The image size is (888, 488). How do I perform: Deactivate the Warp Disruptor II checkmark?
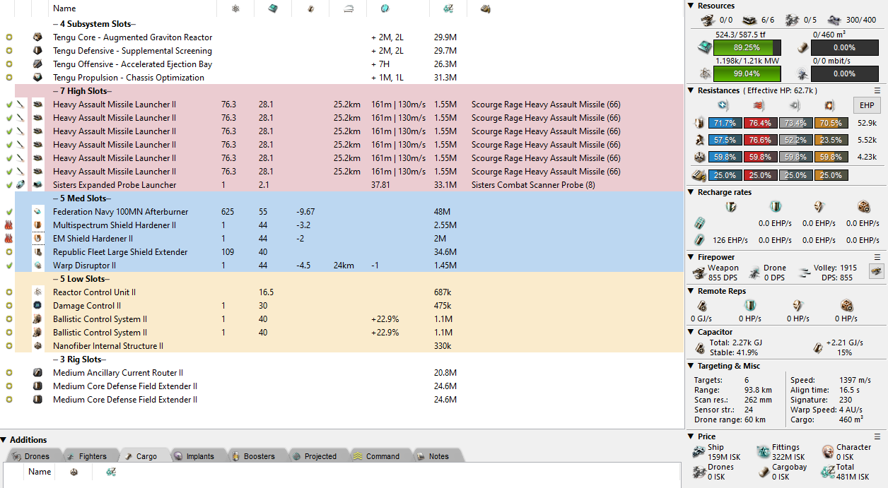(x=8, y=266)
